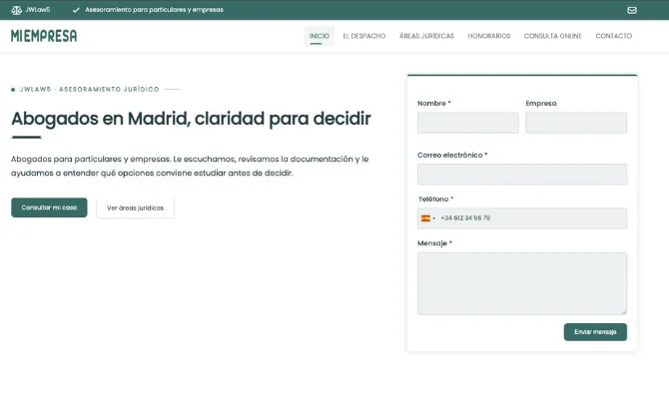Go to EL DESPACHO page
The width and height of the screenshot is (669, 416).
(363, 36)
